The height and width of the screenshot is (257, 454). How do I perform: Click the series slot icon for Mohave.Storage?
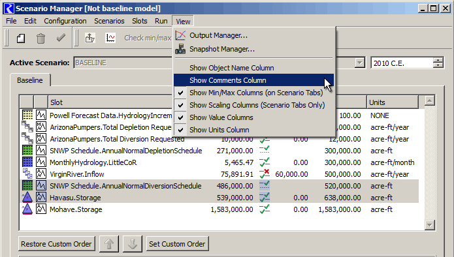tap(41, 209)
